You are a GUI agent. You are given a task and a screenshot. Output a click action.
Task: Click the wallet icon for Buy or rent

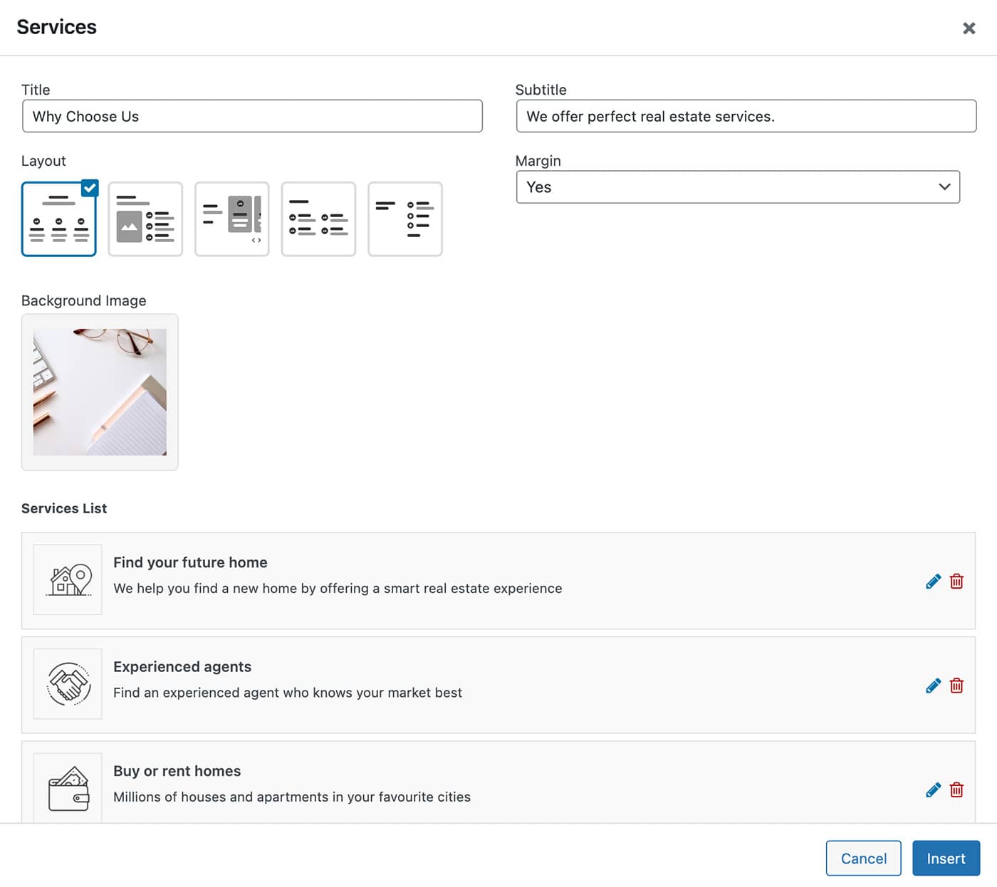(68, 789)
